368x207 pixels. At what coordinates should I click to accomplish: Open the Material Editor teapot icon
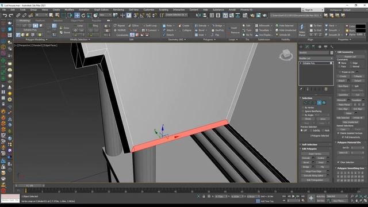(252, 16)
